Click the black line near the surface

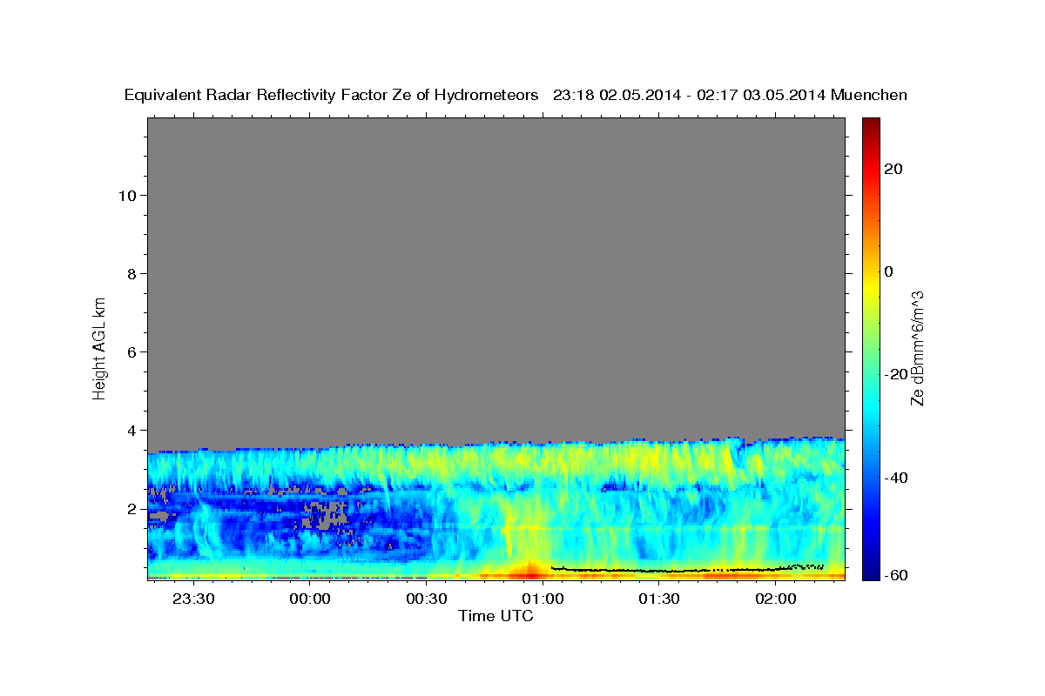(x=688, y=569)
